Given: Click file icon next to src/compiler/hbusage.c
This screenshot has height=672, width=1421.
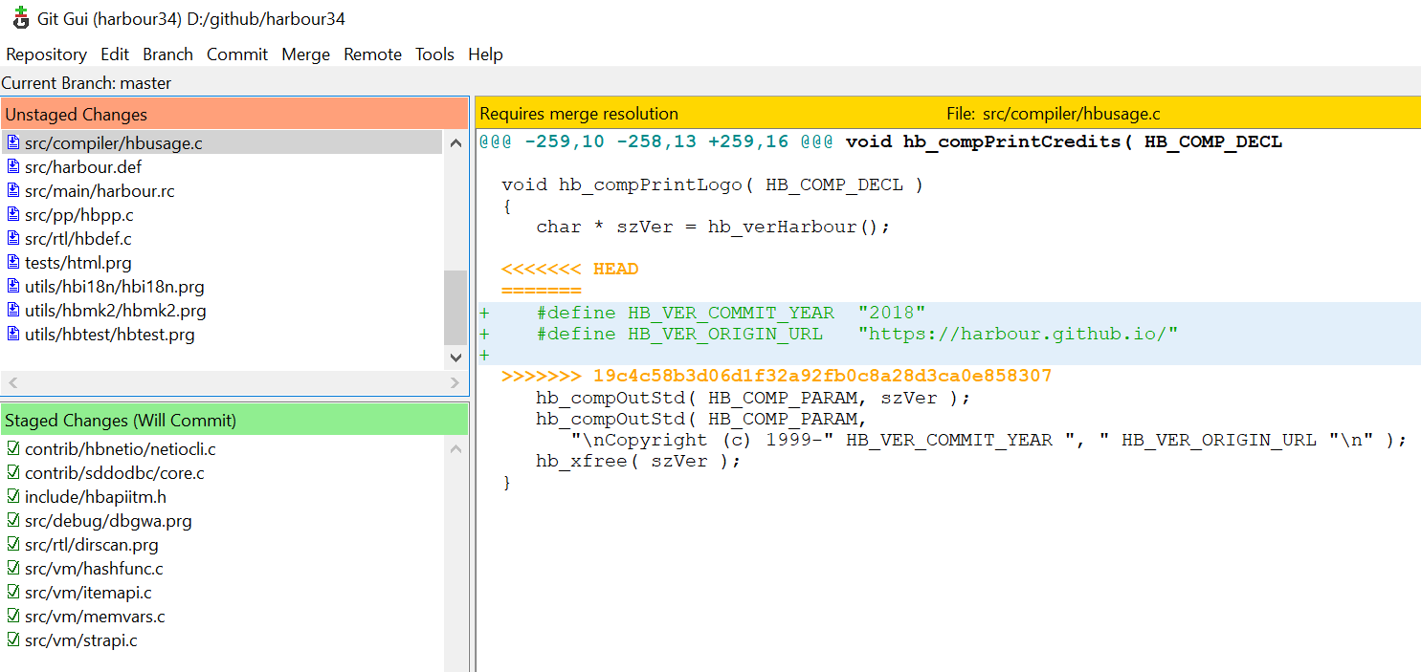Looking at the screenshot, I should [x=13, y=142].
